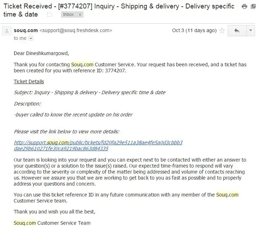This screenshot has width=272, height=236.
Task: Click the sender avatar icon
Action: tap(6, 31)
